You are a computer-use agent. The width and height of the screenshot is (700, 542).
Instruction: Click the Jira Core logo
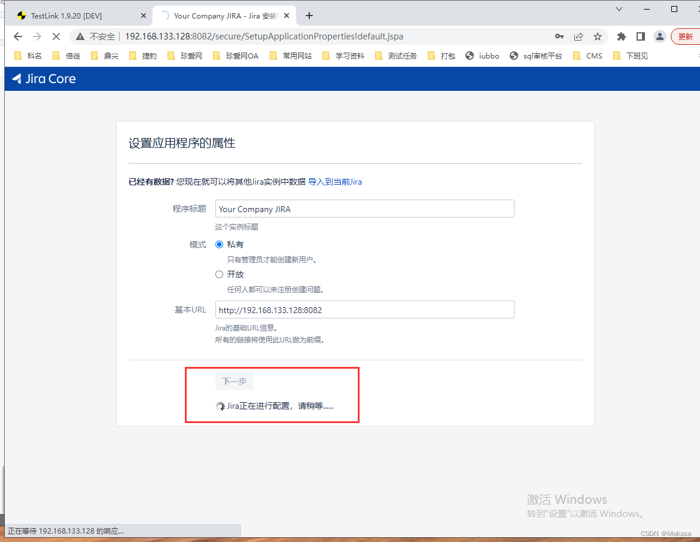[x=44, y=79]
